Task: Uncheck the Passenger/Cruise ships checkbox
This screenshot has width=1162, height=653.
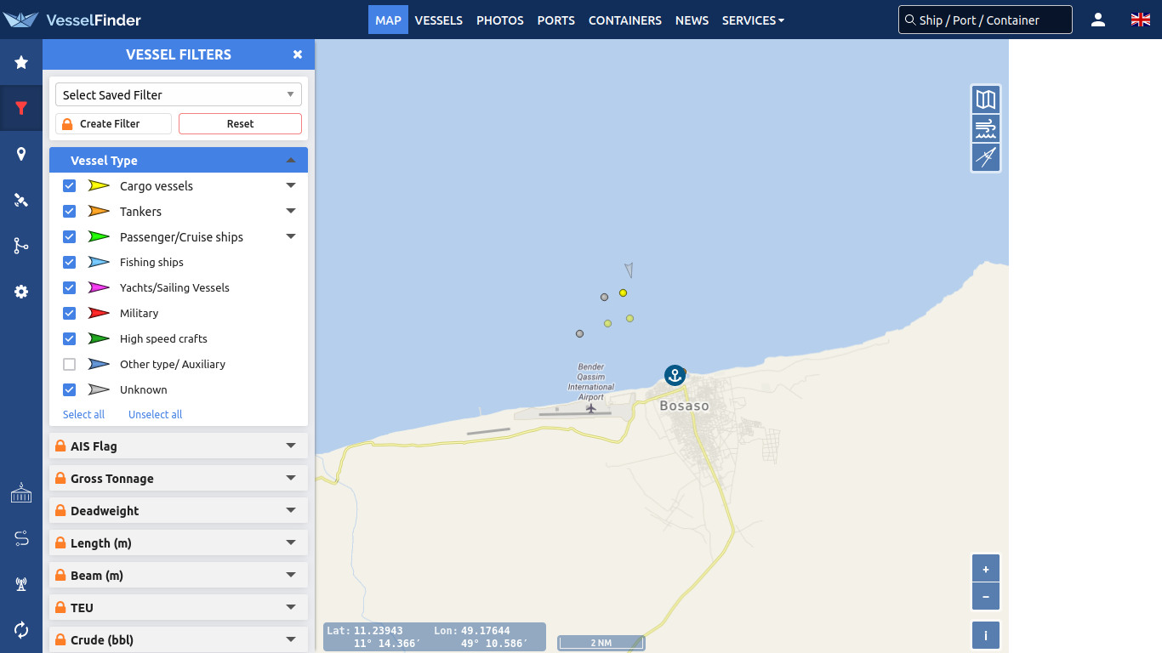Action: click(70, 236)
